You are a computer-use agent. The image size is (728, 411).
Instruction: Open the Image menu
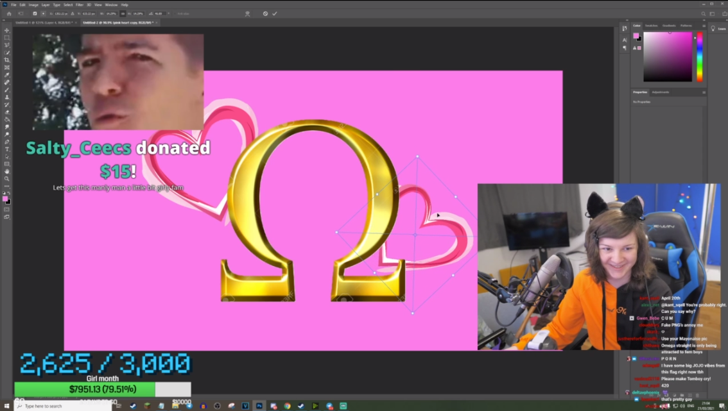point(33,4)
